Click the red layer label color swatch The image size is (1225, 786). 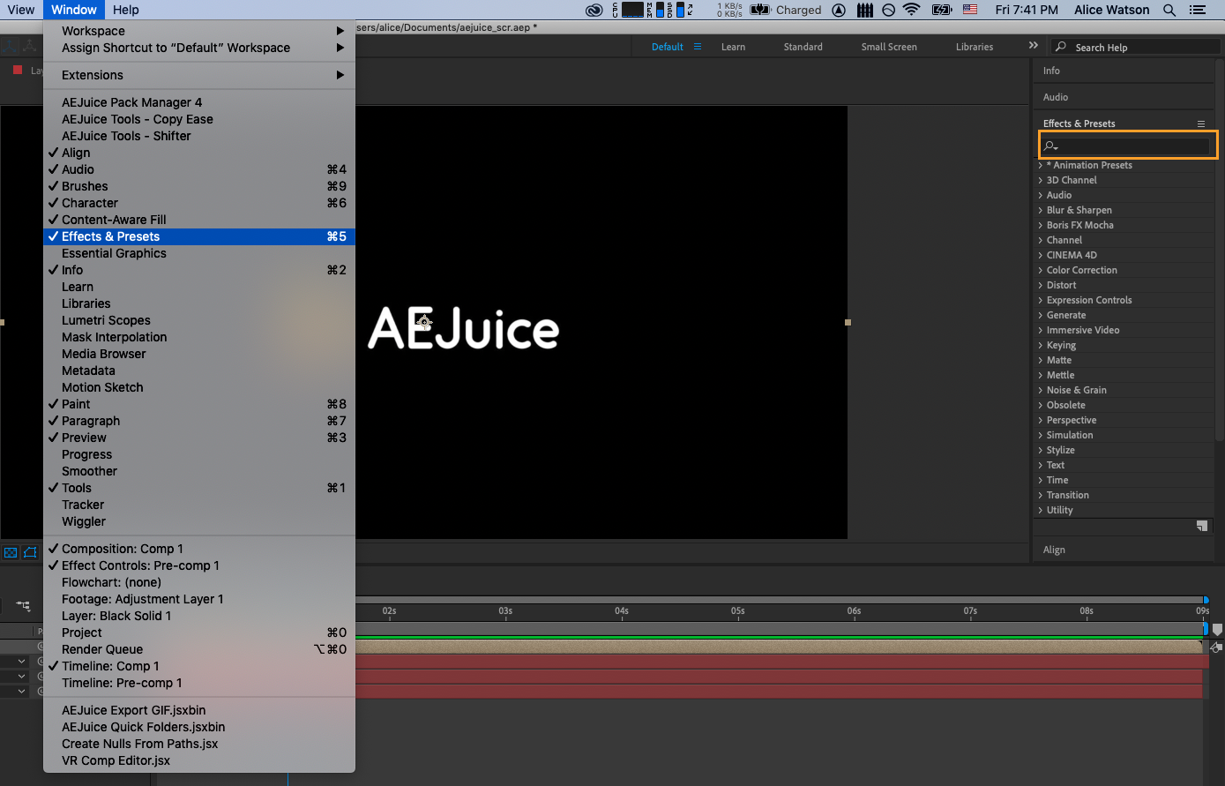click(x=18, y=70)
